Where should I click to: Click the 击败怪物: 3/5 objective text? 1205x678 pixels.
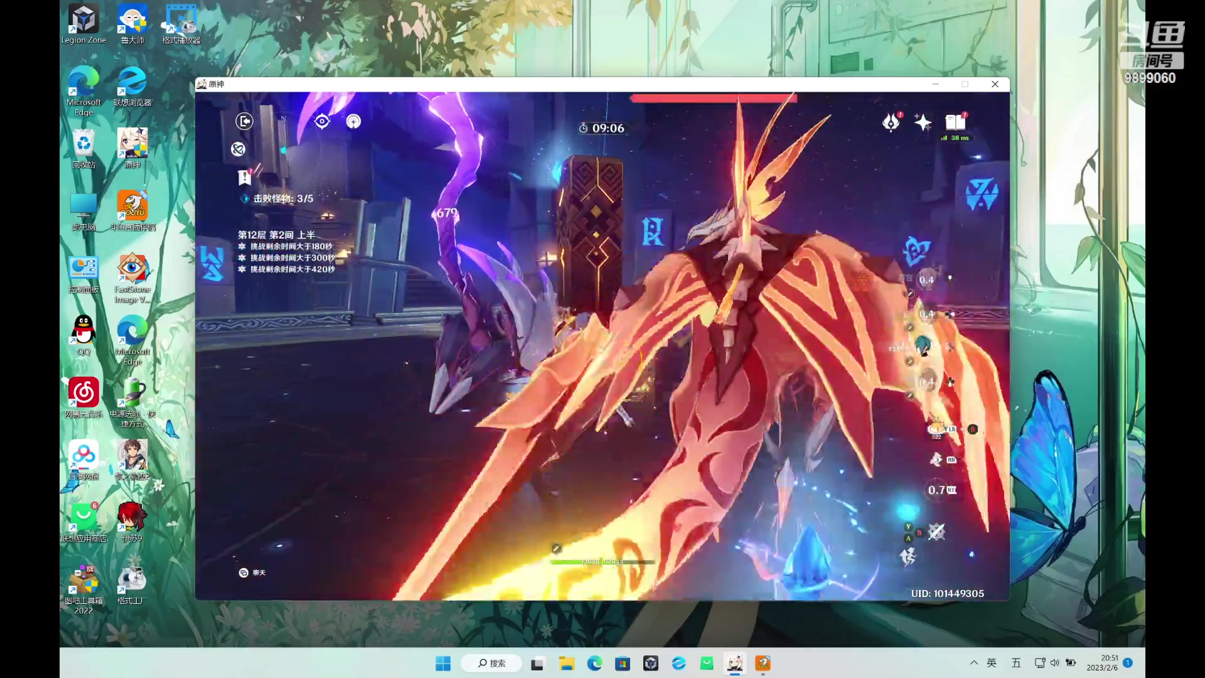pyautogui.click(x=283, y=198)
